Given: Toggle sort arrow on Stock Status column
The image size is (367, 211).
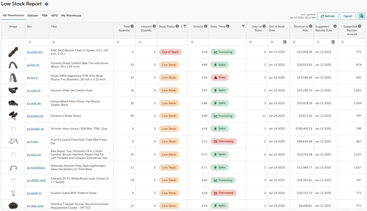Looking at the screenshot, I should pyautogui.click(x=182, y=27).
